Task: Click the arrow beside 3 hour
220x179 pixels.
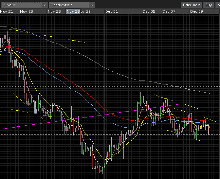Action: pos(45,5)
